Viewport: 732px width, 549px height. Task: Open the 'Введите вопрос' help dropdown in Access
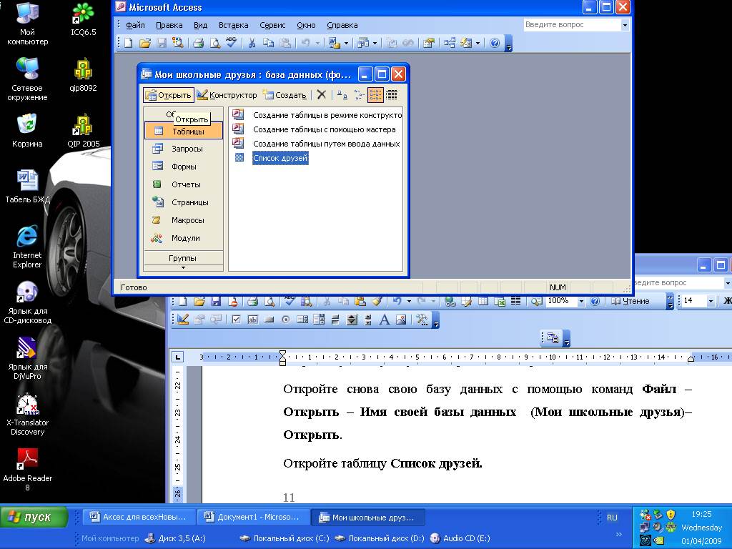pyautogui.click(x=625, y=25)
